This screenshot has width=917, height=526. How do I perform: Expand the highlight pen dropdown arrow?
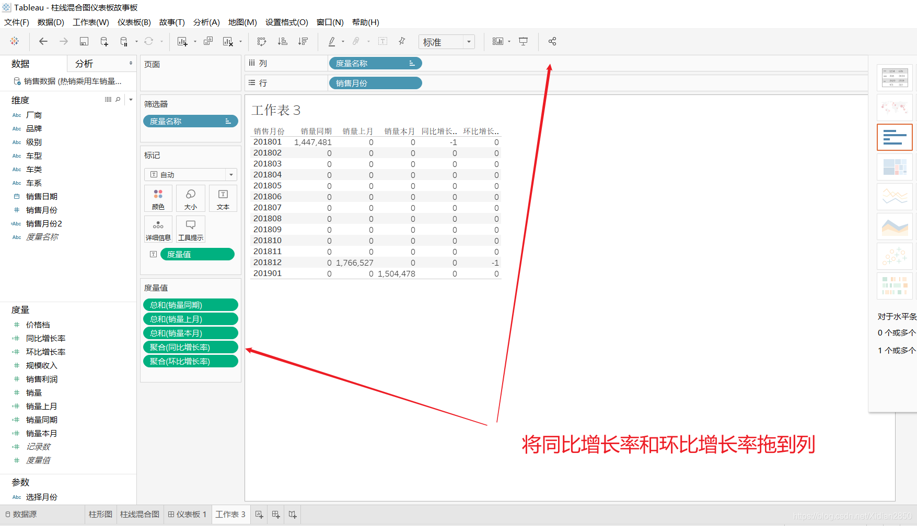pyautogui.click(x=343, y=41)
